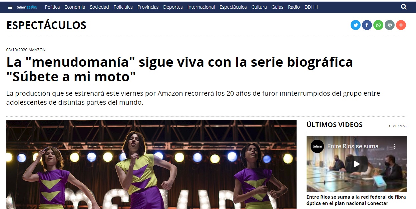Share the article on Facebook
The image size is (416, 209).
pos(367,25)
